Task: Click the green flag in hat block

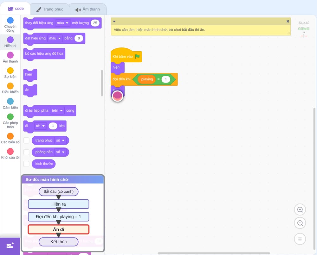Action: click(x=137, y=56)
